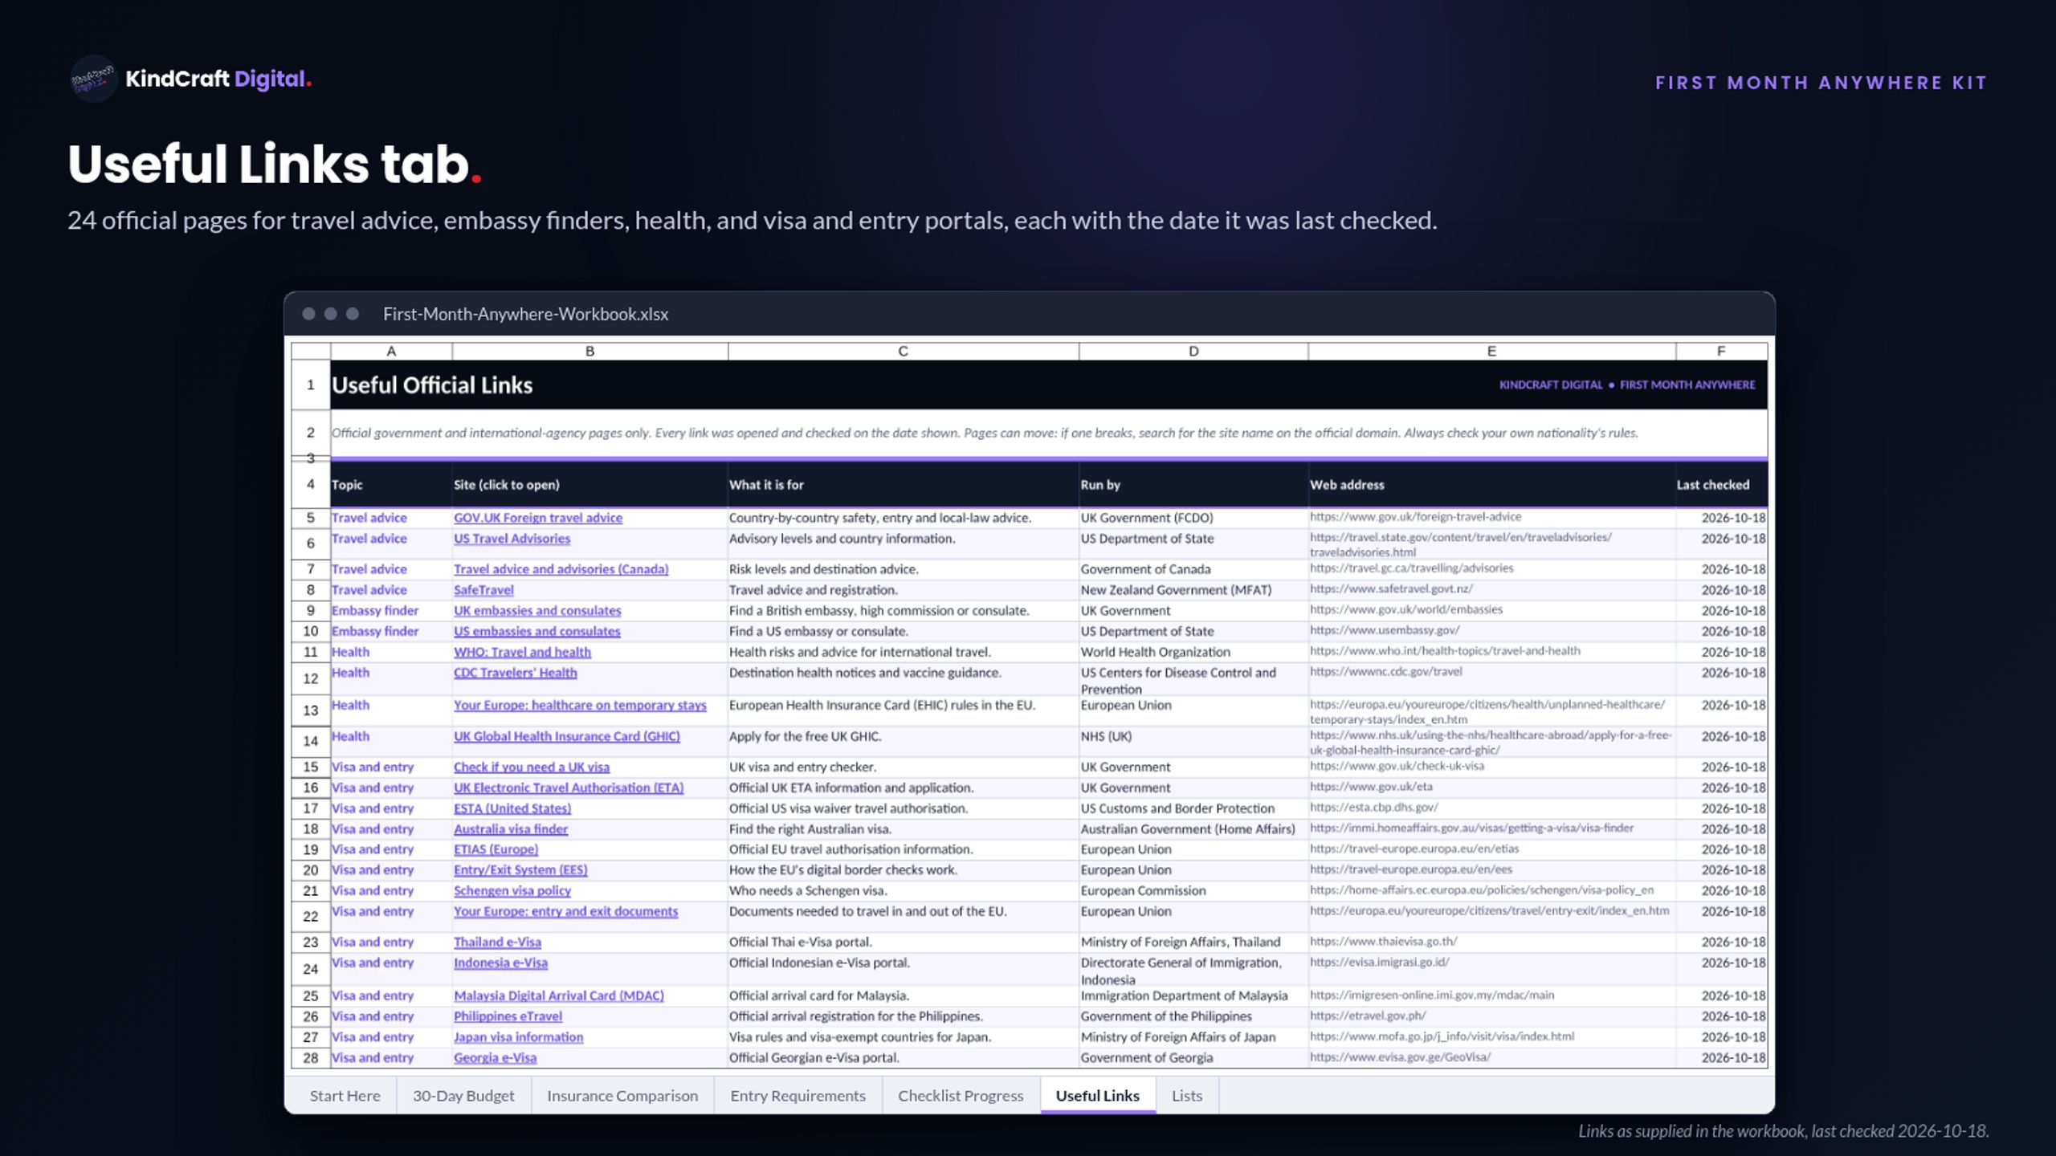The image size is (2056, 1156).
Task: Click the ETIAS (Europe) link
Action: point(496,849)
